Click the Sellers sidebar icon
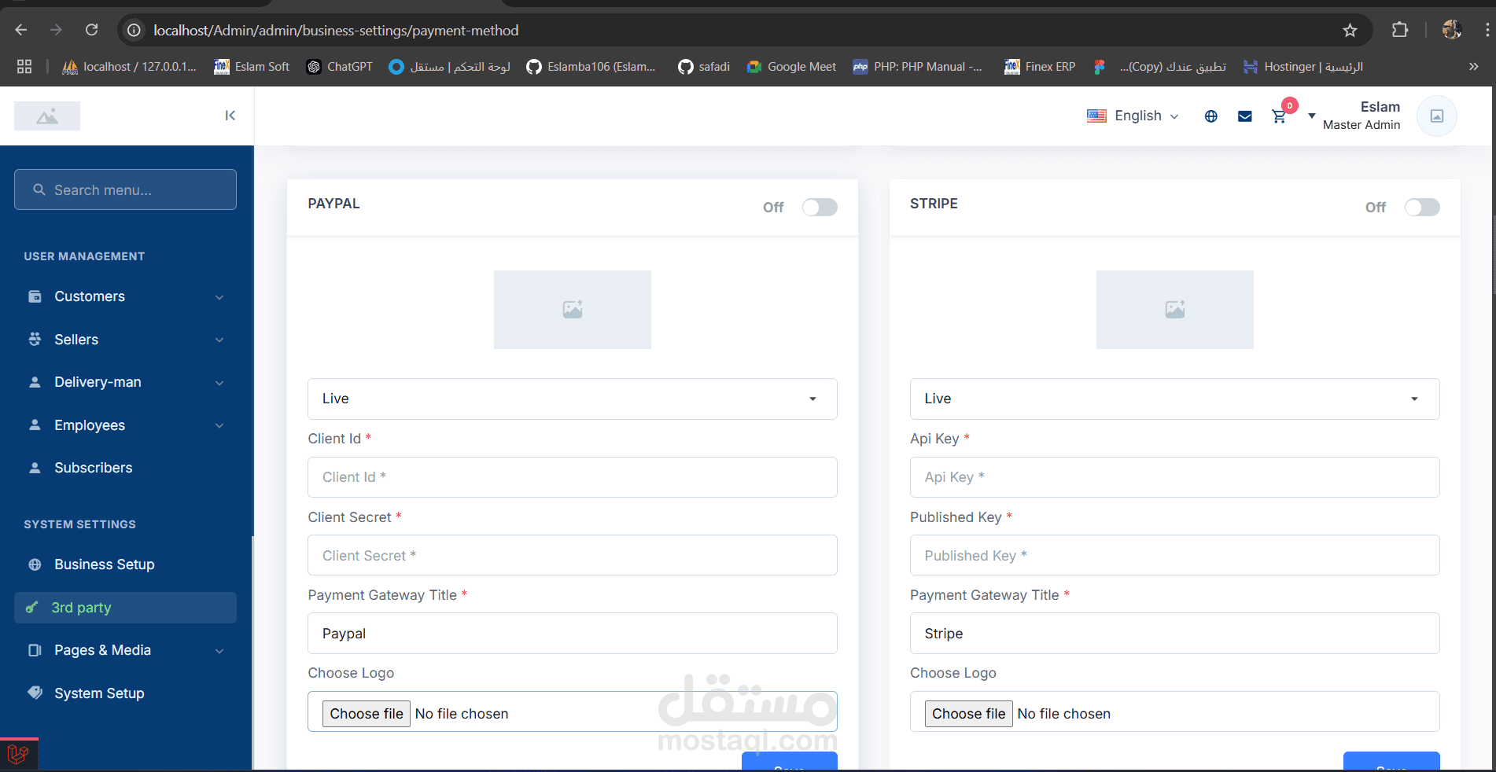The width and height of the screenshot is (1496, 772). click(x=35, y=340)
